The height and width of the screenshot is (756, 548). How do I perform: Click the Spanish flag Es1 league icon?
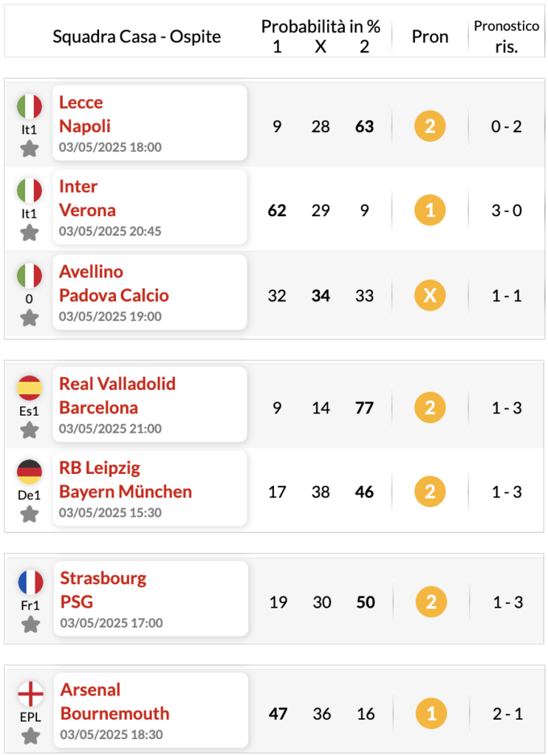(x=30, y=388)
